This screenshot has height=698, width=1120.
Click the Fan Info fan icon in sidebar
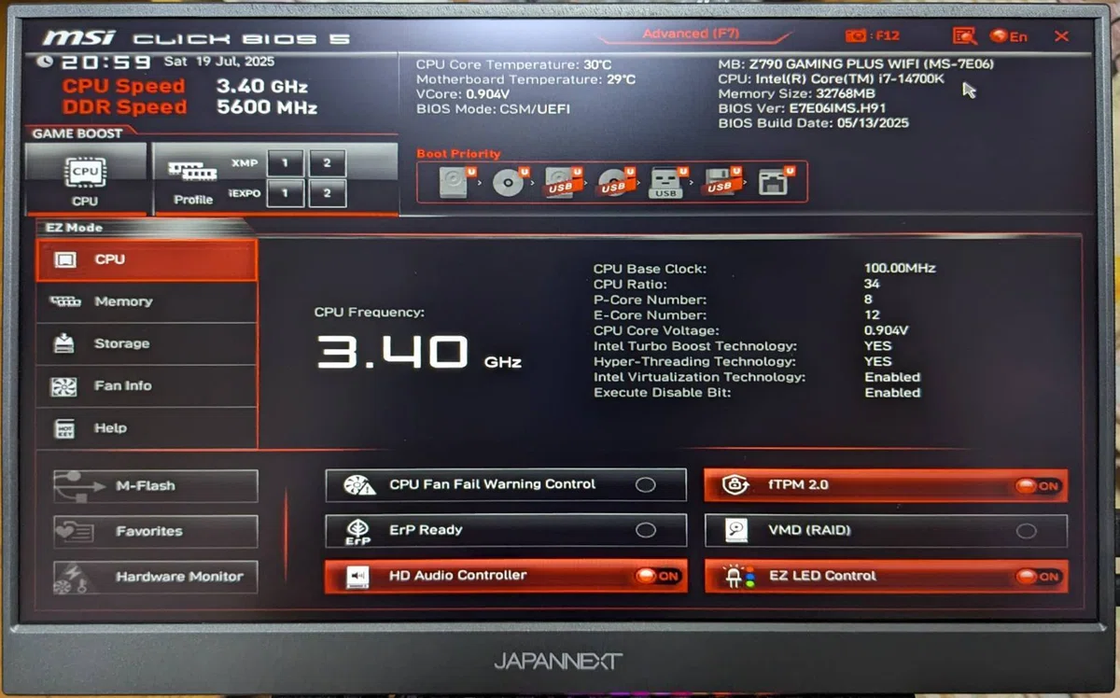63,385
